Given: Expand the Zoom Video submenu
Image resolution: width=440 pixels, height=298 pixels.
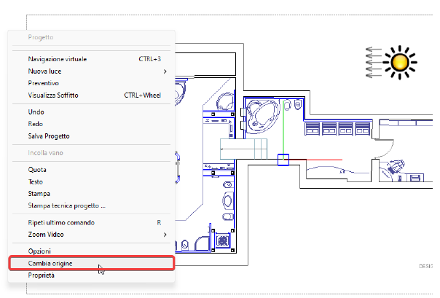Looking at the screenshot, I should (x=92, y=235).
